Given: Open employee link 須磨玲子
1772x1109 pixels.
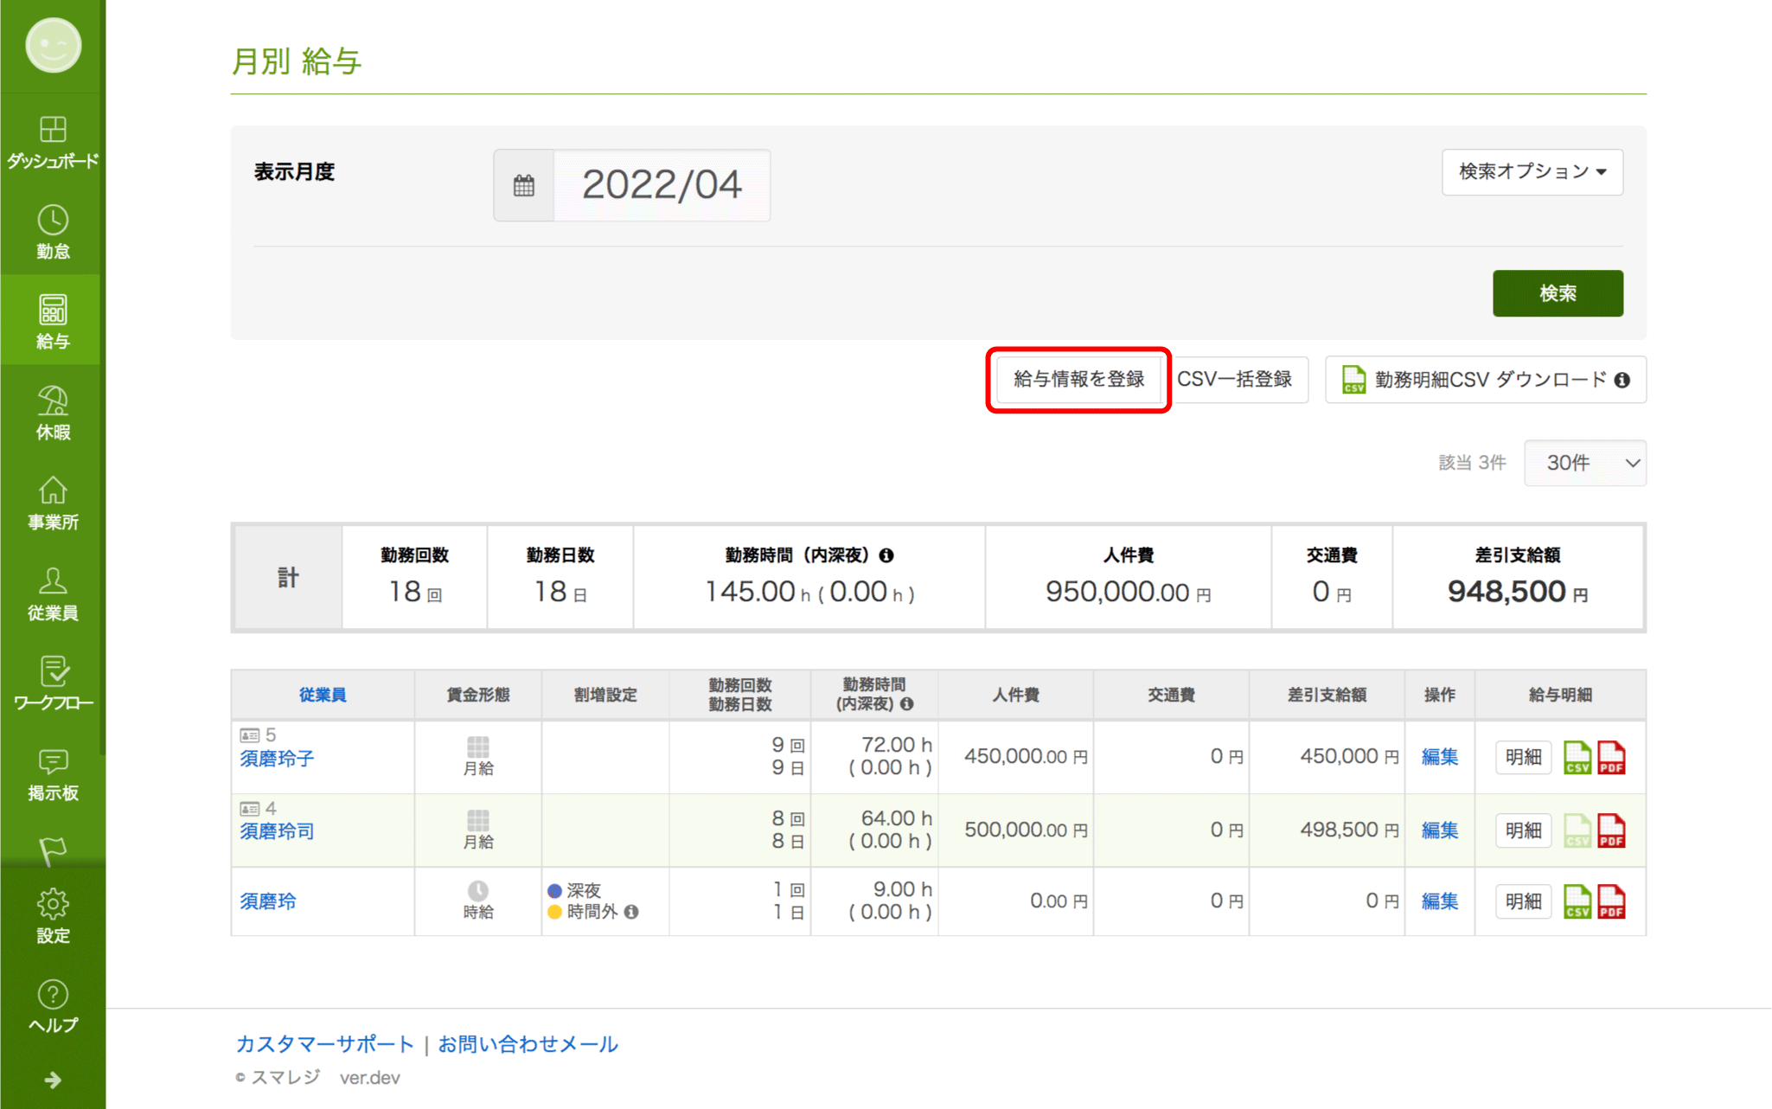Looking at the screenshot, I should tap(277, 759).
